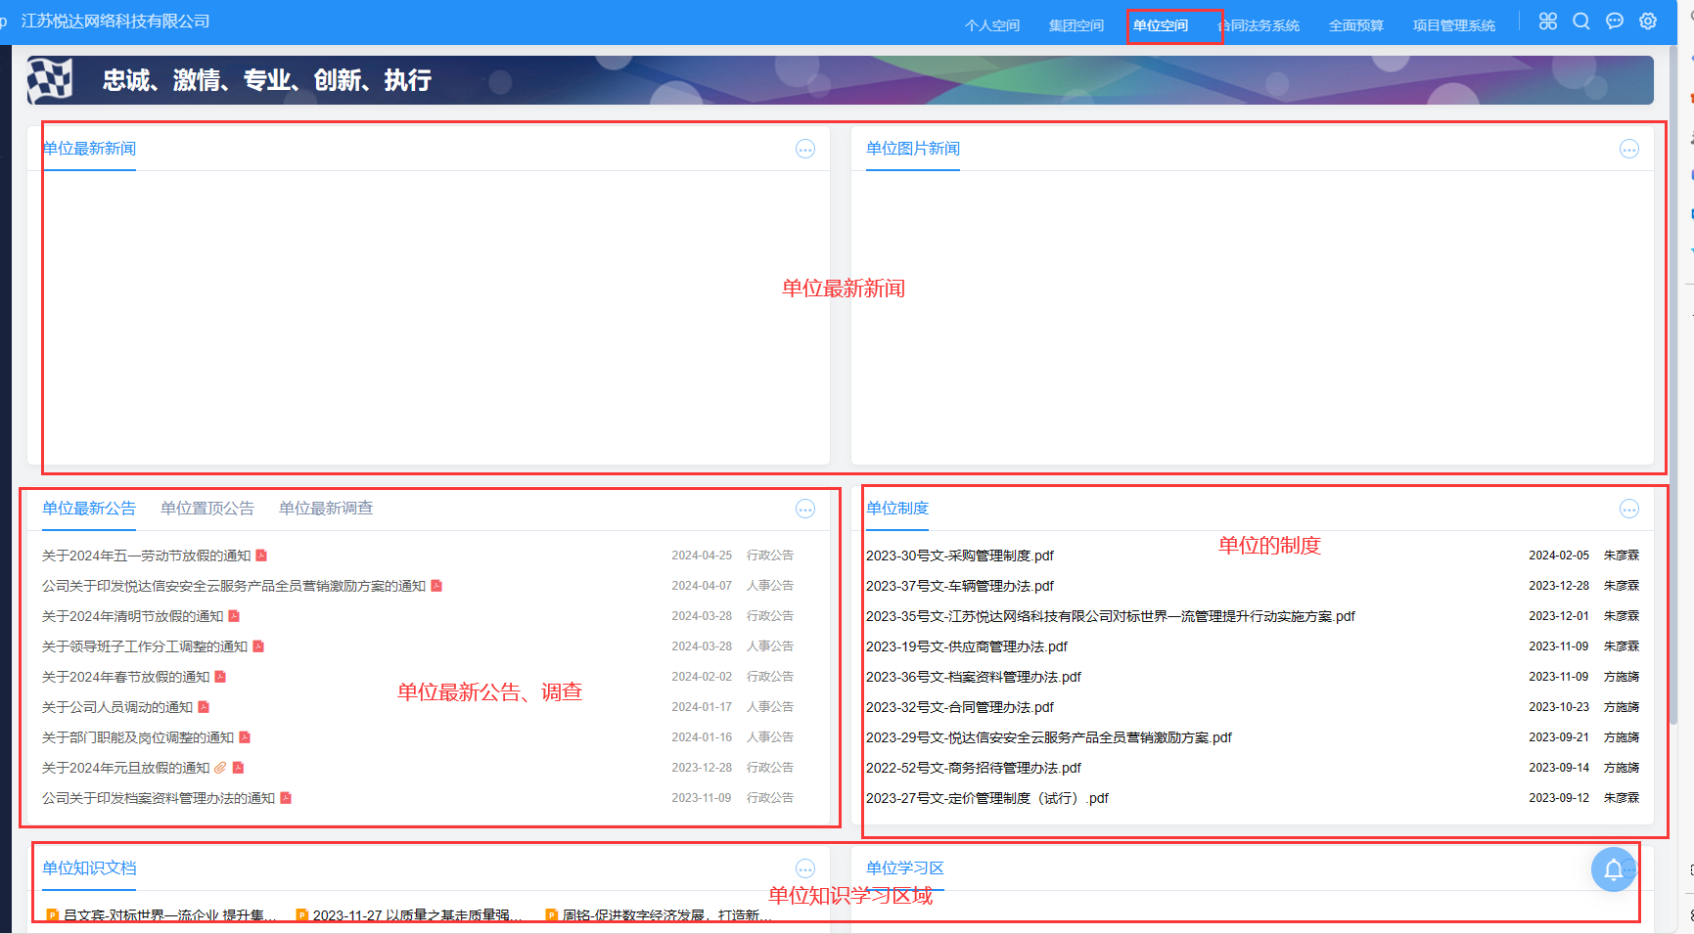
Task: Open 个人空间 in top navigation
Action: [991, 25]
